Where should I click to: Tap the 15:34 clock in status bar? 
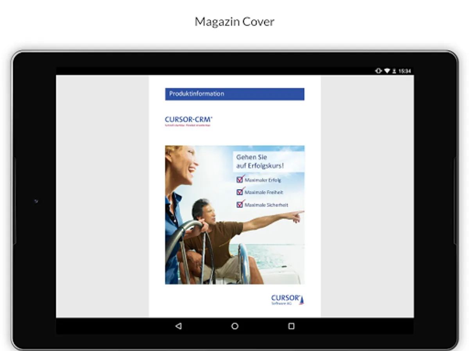pos(405,71)
